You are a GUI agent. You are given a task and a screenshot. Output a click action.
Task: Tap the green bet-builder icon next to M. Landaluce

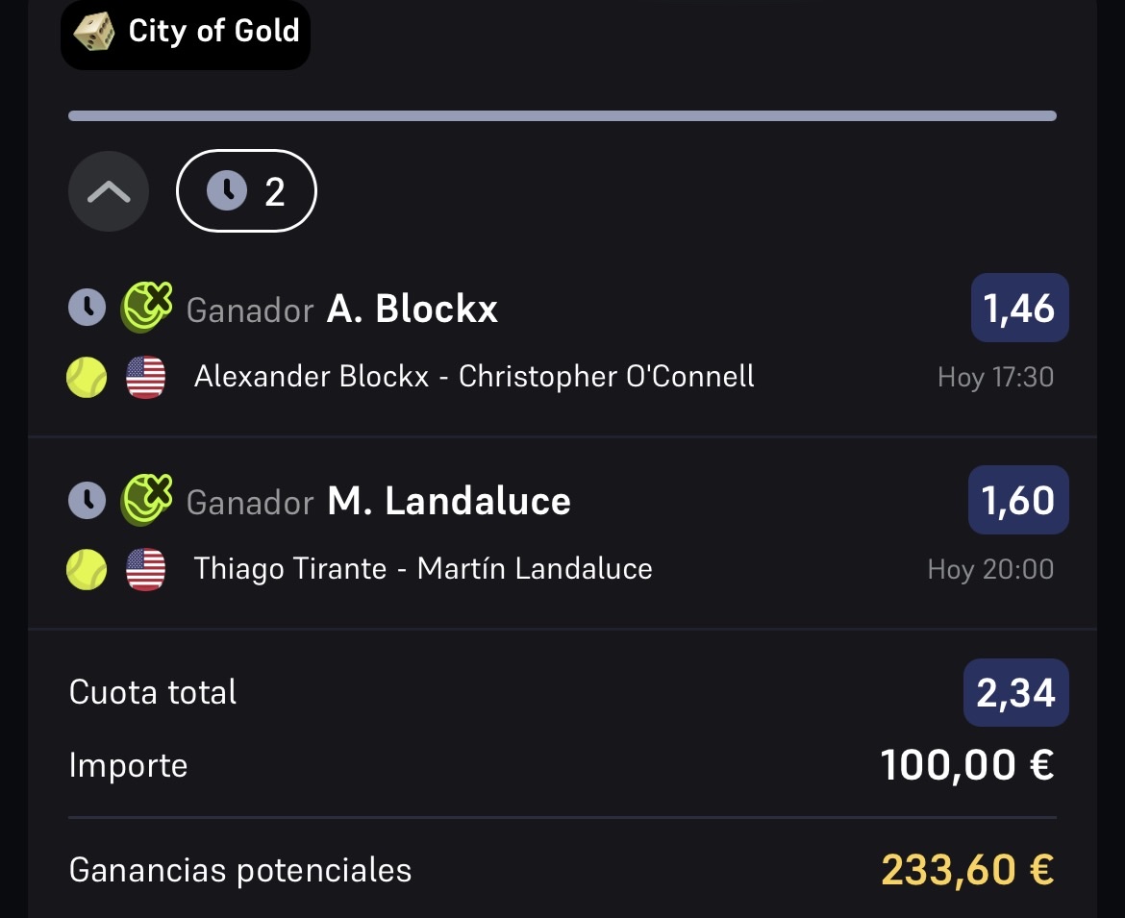(146, 499)
